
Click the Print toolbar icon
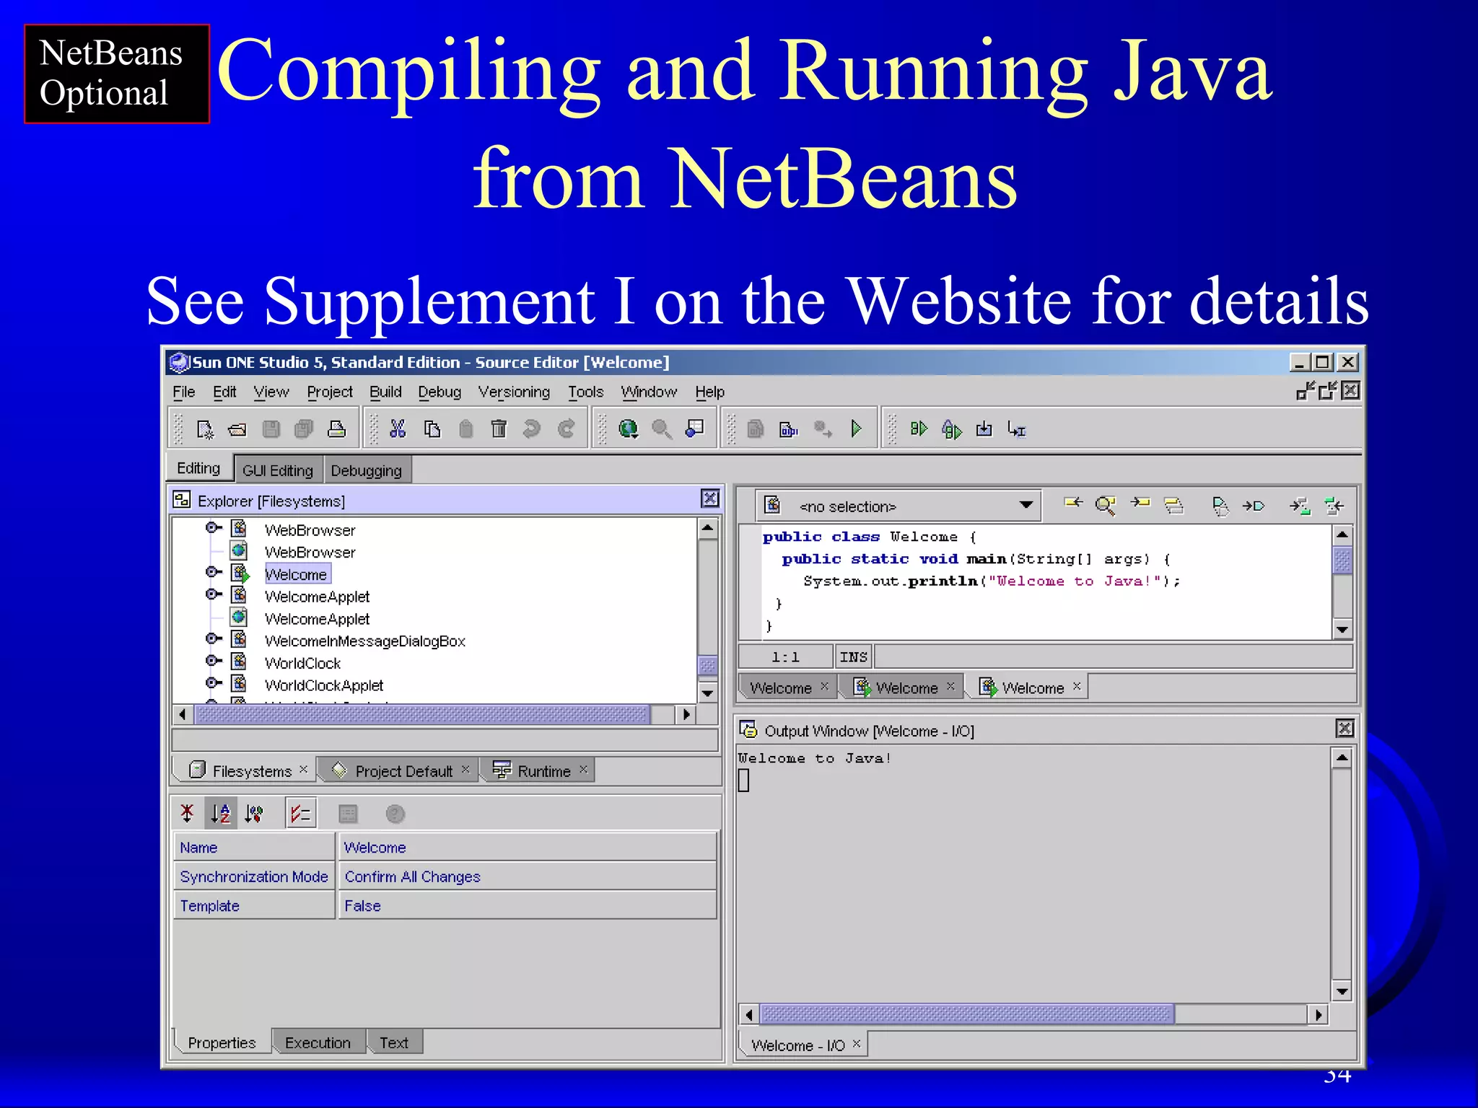point(337,429)
